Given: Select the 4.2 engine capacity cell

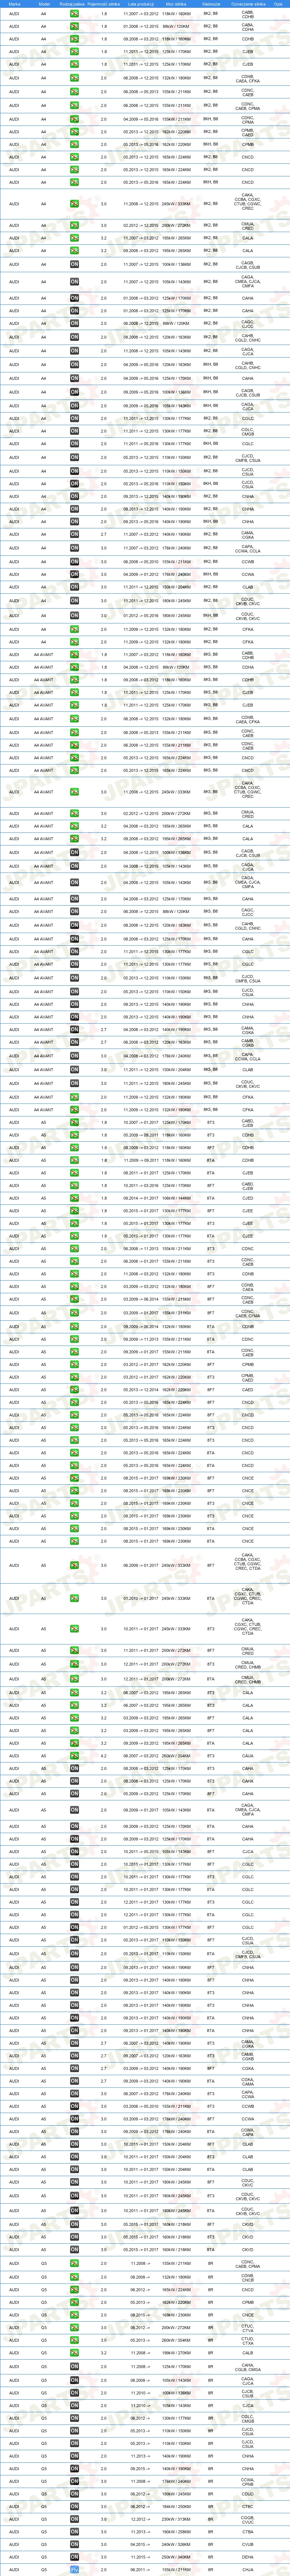Looking at the screenshot, I should tap(104, 1755).
